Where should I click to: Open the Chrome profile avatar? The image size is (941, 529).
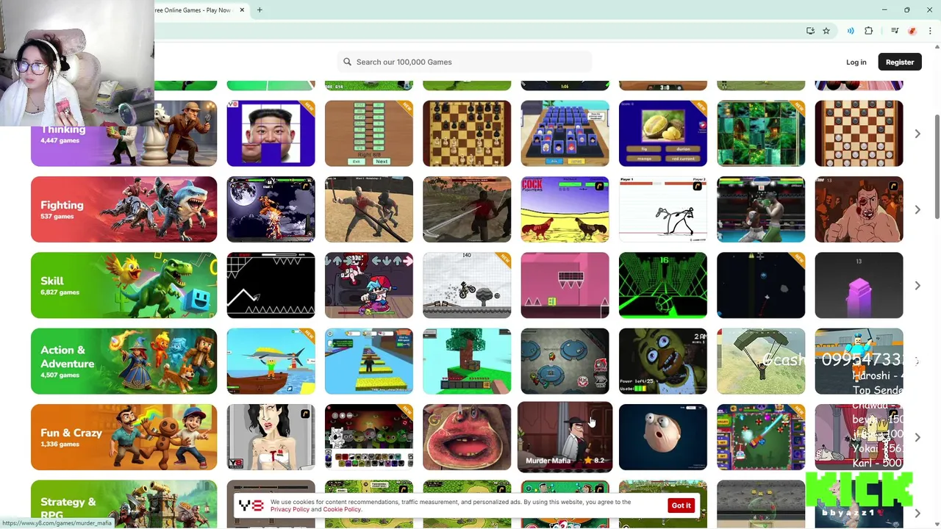click(912, 31)
